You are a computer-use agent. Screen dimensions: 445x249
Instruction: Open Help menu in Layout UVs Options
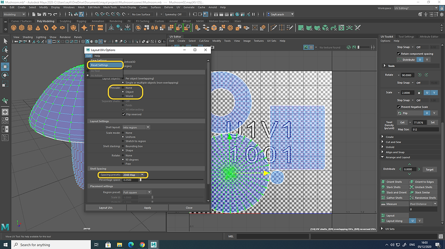click(x=97, y=56)
